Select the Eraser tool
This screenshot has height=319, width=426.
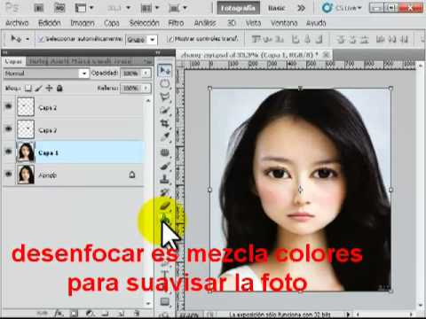[165, 206]
